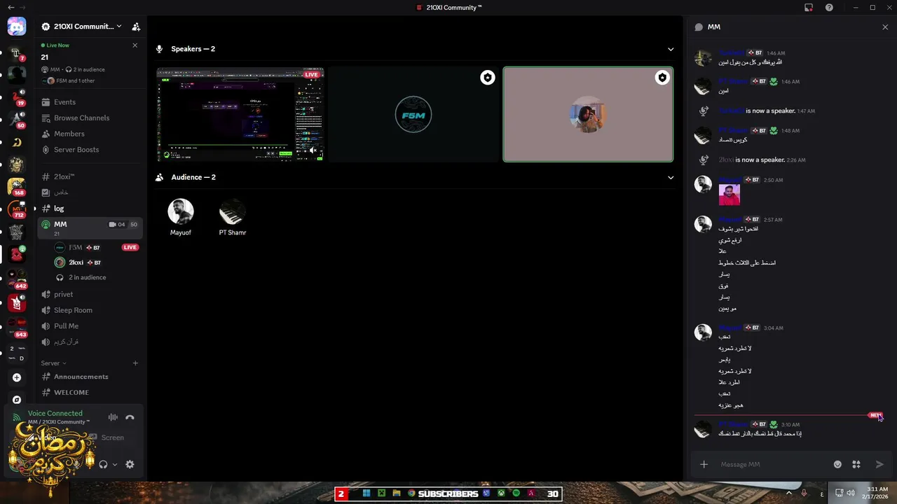Open Windows Start button on taskbar
This screenshot has width=897, height=504.
(x=366, y=493)
